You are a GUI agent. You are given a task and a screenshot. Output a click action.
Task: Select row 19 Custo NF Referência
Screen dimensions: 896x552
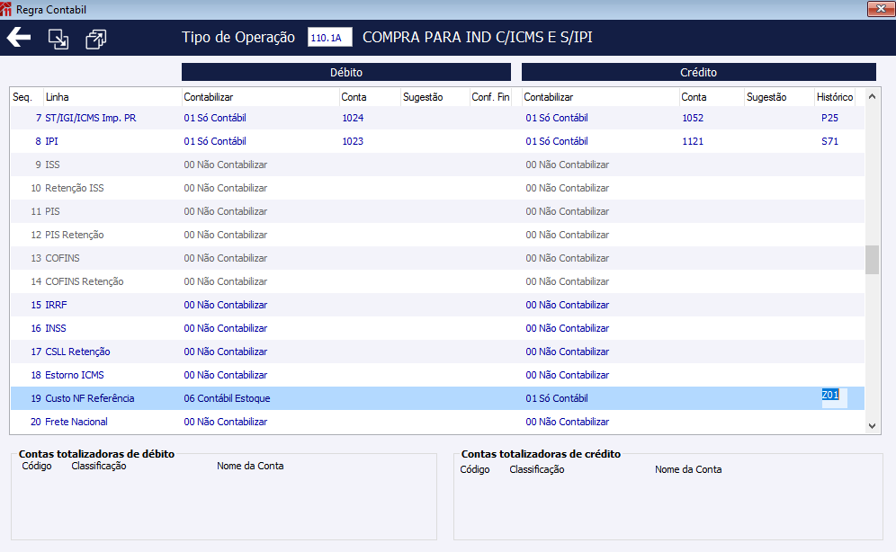(437, 398)
